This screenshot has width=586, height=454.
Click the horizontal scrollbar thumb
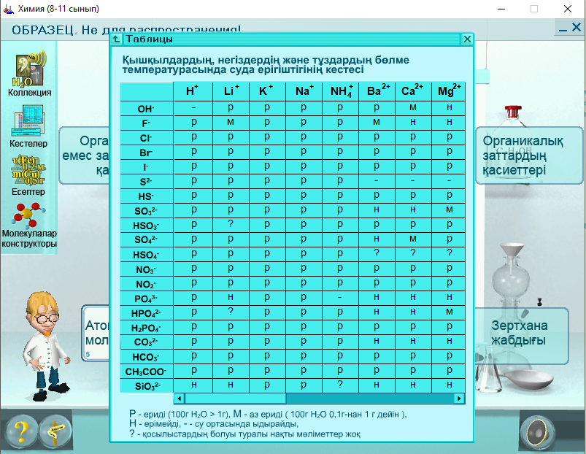pos(236,399)
